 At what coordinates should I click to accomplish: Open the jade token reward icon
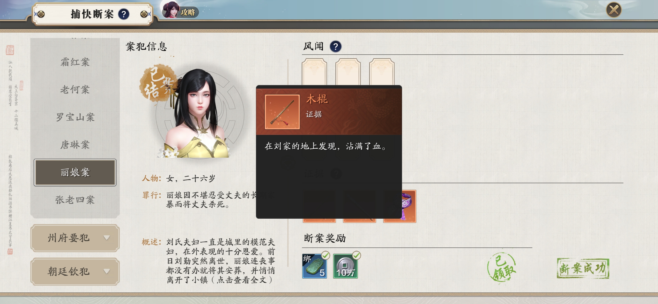click(314, 266)
